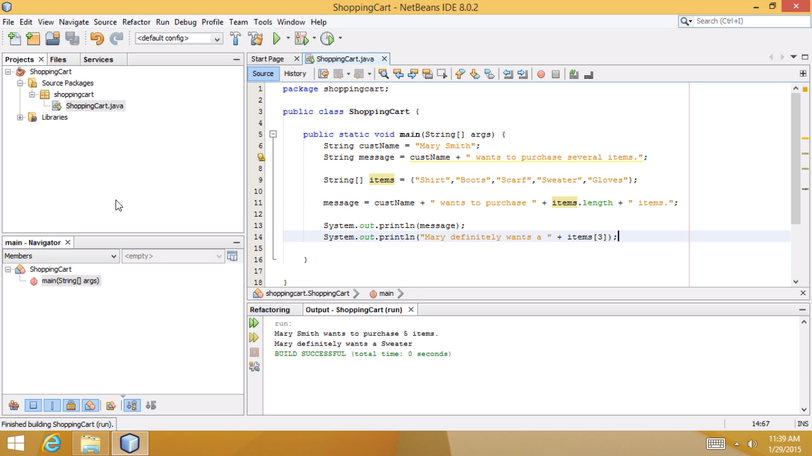
Task: Click Clean and Build Project broom icon
Action: click(x=256, y=39)
